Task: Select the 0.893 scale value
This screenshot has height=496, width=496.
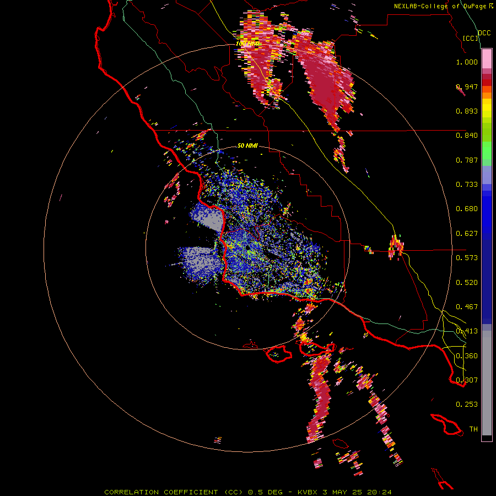Action: [x=467, y=111]
